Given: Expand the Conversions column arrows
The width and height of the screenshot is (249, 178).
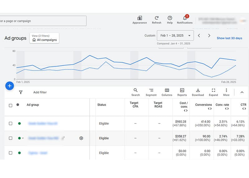Looking at the screenshot, I should [210, 108].
